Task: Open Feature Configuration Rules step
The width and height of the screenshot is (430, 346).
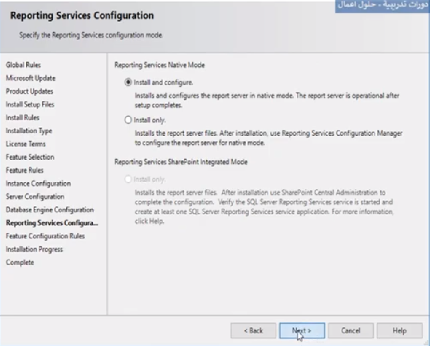Action: tap(45, 236)
